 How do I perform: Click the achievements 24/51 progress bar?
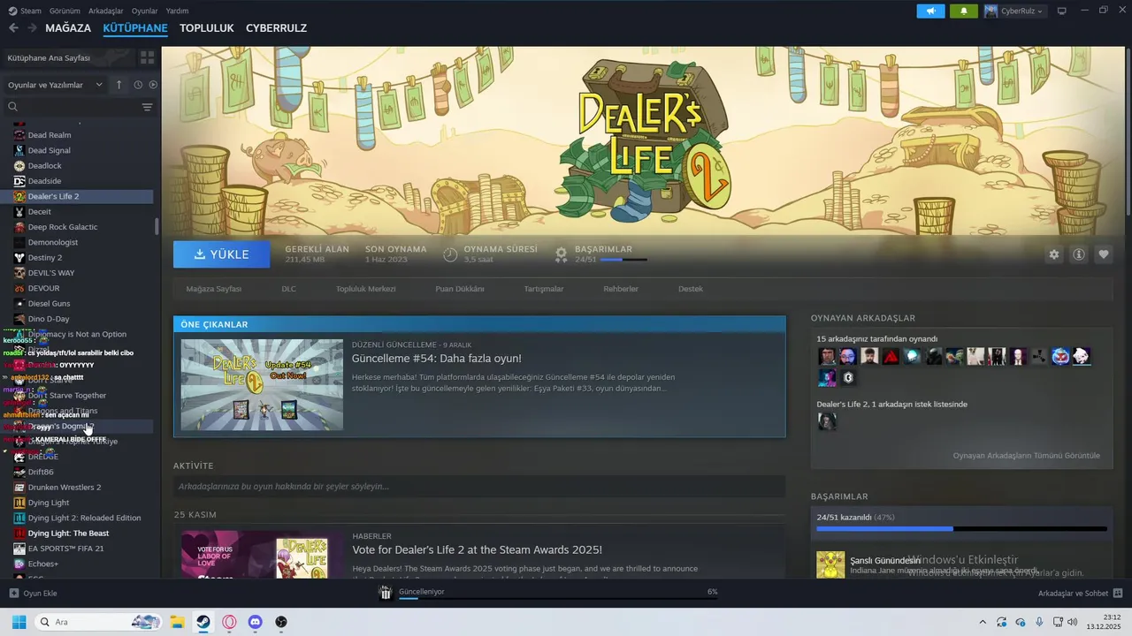961,529
